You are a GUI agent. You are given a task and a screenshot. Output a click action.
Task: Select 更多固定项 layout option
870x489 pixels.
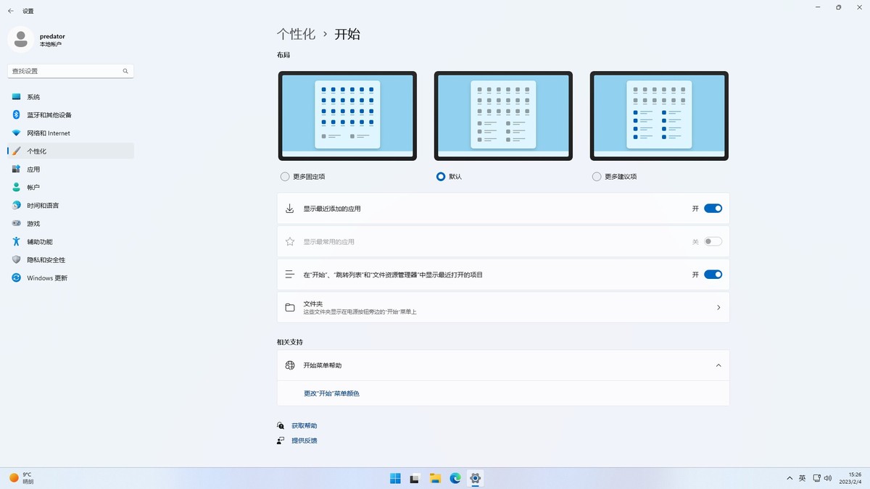point(283,176)
